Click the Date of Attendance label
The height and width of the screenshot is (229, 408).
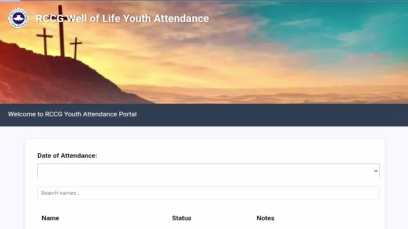click(67, 156)
